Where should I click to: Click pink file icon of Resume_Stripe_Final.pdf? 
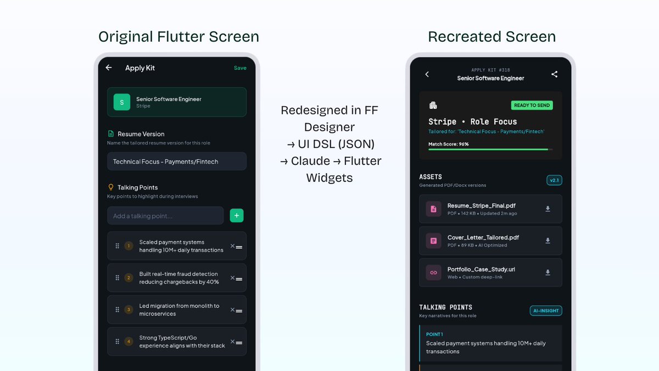tap(433, 209)
